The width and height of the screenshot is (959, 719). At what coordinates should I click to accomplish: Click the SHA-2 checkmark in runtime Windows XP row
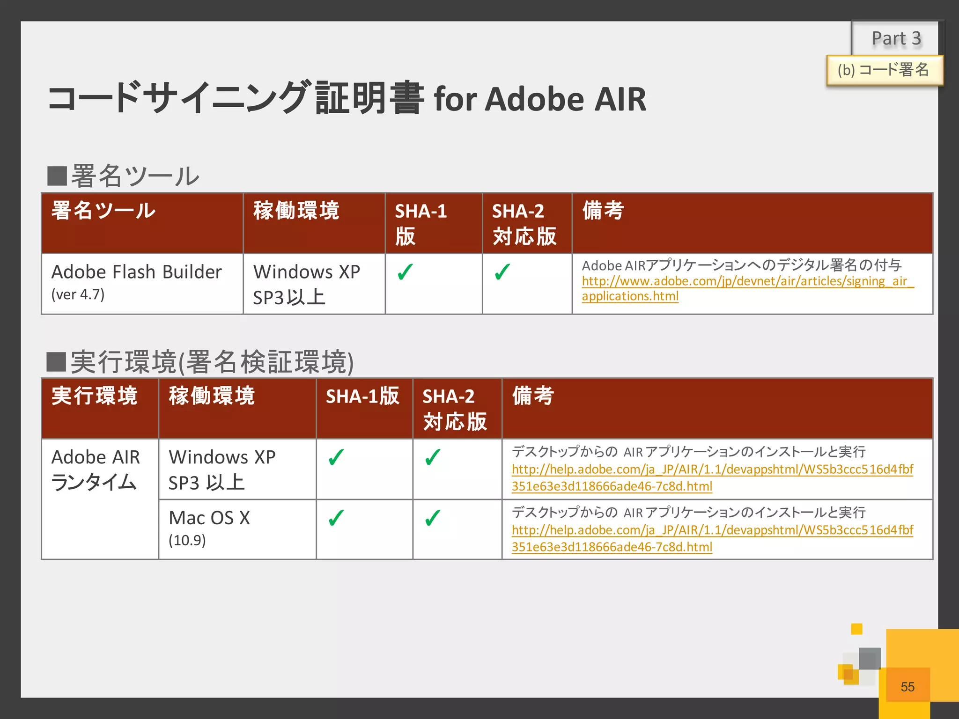pos(433,457)
